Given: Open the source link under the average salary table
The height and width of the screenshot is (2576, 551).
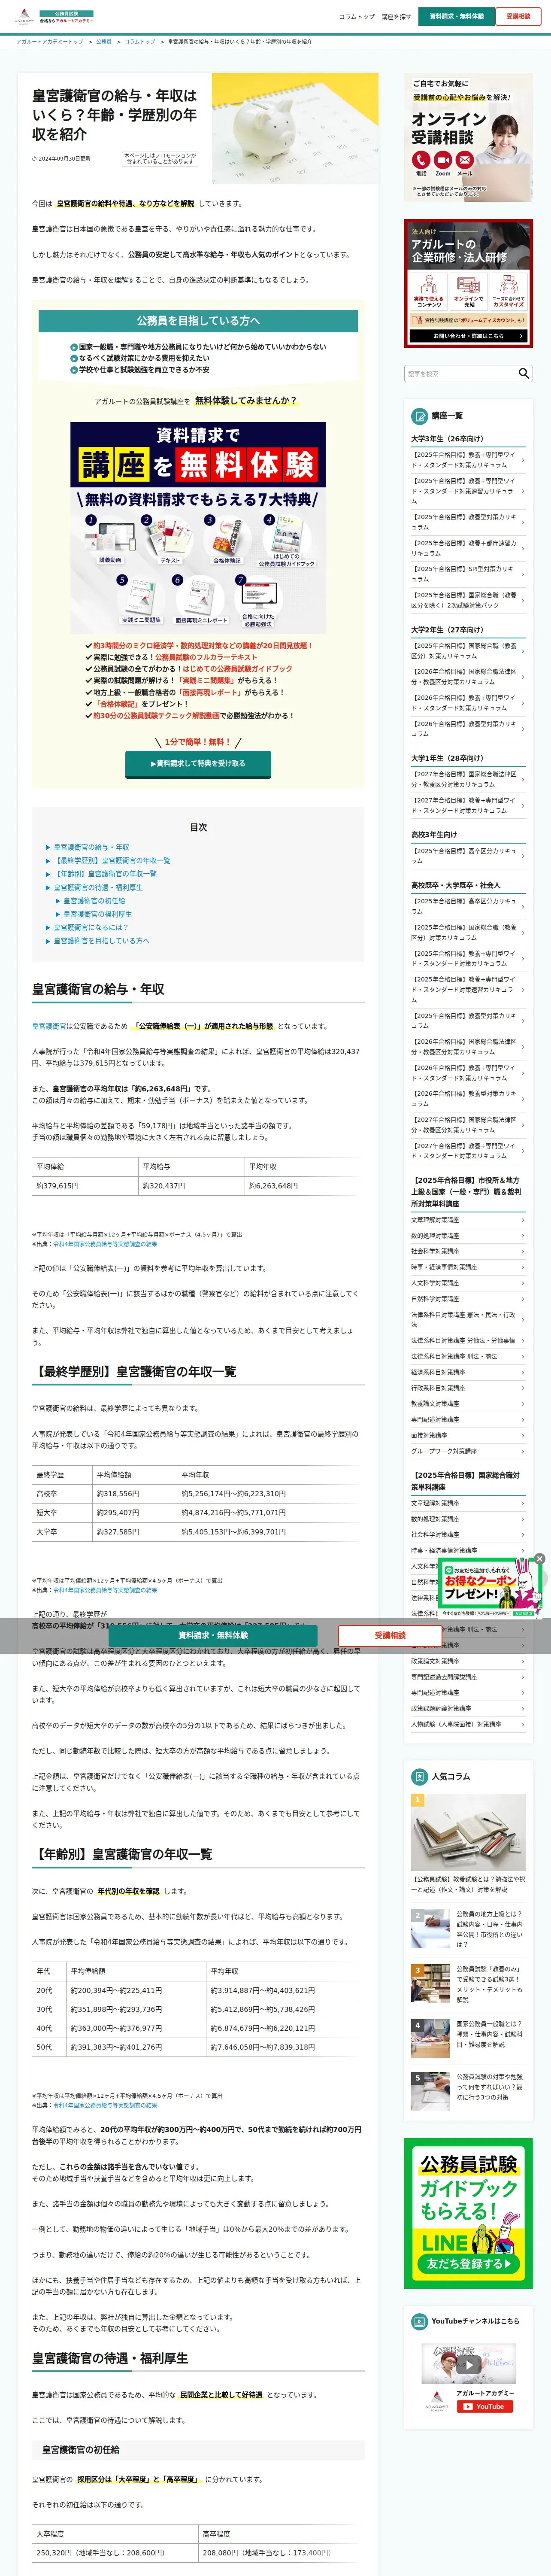Looking at the screenshot, I should click(105, 1244).
